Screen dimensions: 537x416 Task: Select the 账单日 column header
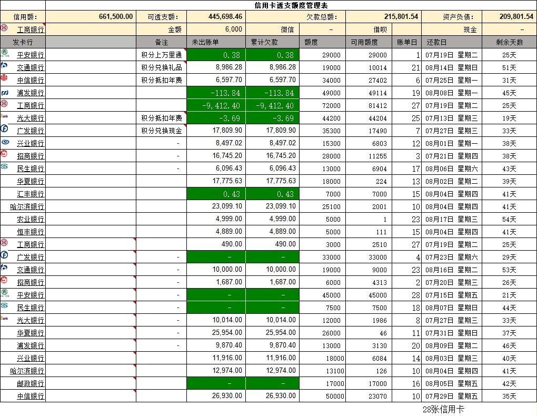click(407, 42)
